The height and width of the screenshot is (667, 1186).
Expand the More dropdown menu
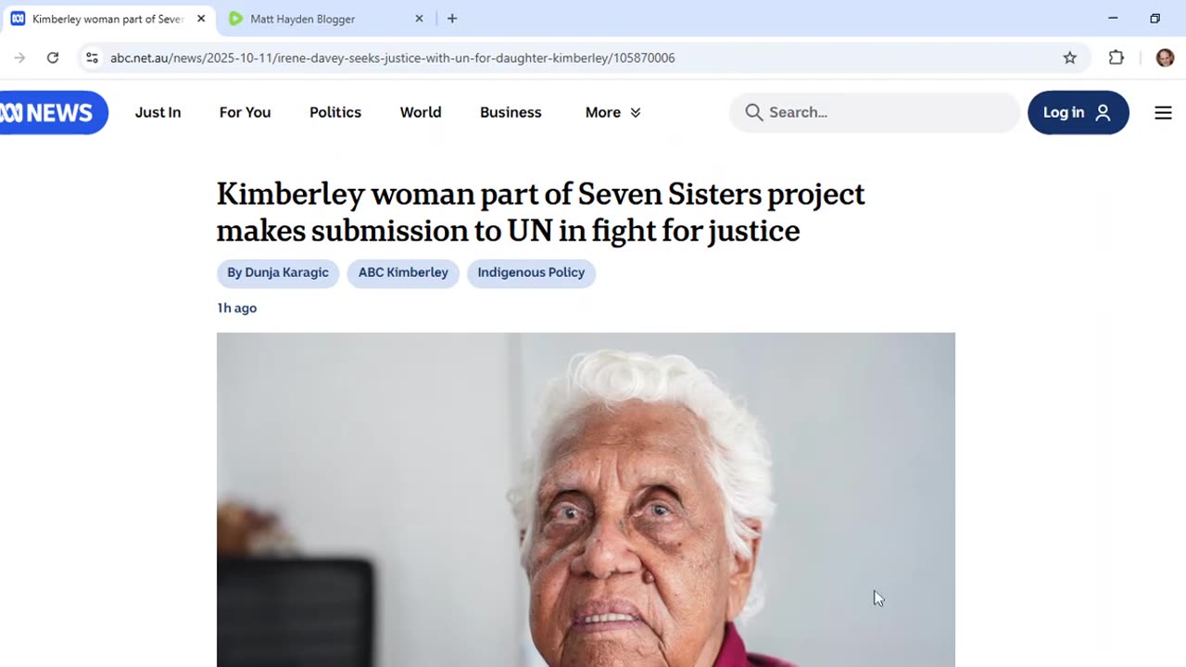pyautogui.click(x=612, y=112)
